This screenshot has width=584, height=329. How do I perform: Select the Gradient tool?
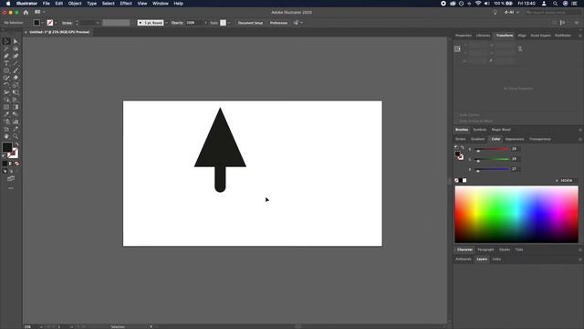click(x=16, y=107)
